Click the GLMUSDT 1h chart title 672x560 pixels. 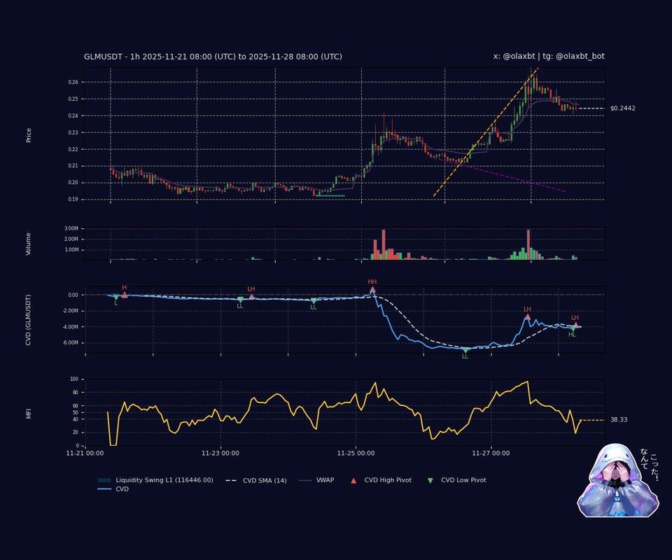pos(213,57)
